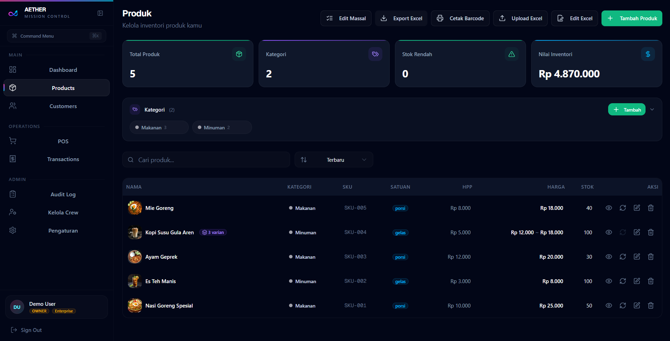This screenshot has height=341, width=670.
Task: Delete the Nasi Goreng Spesial product
Action: tap(651, 305)
